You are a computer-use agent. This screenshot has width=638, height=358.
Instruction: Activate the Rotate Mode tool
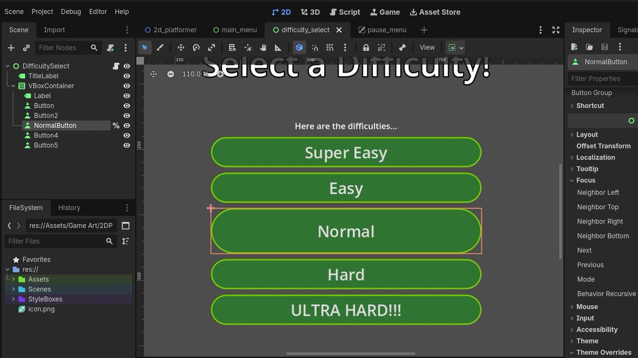coord(196,47)
